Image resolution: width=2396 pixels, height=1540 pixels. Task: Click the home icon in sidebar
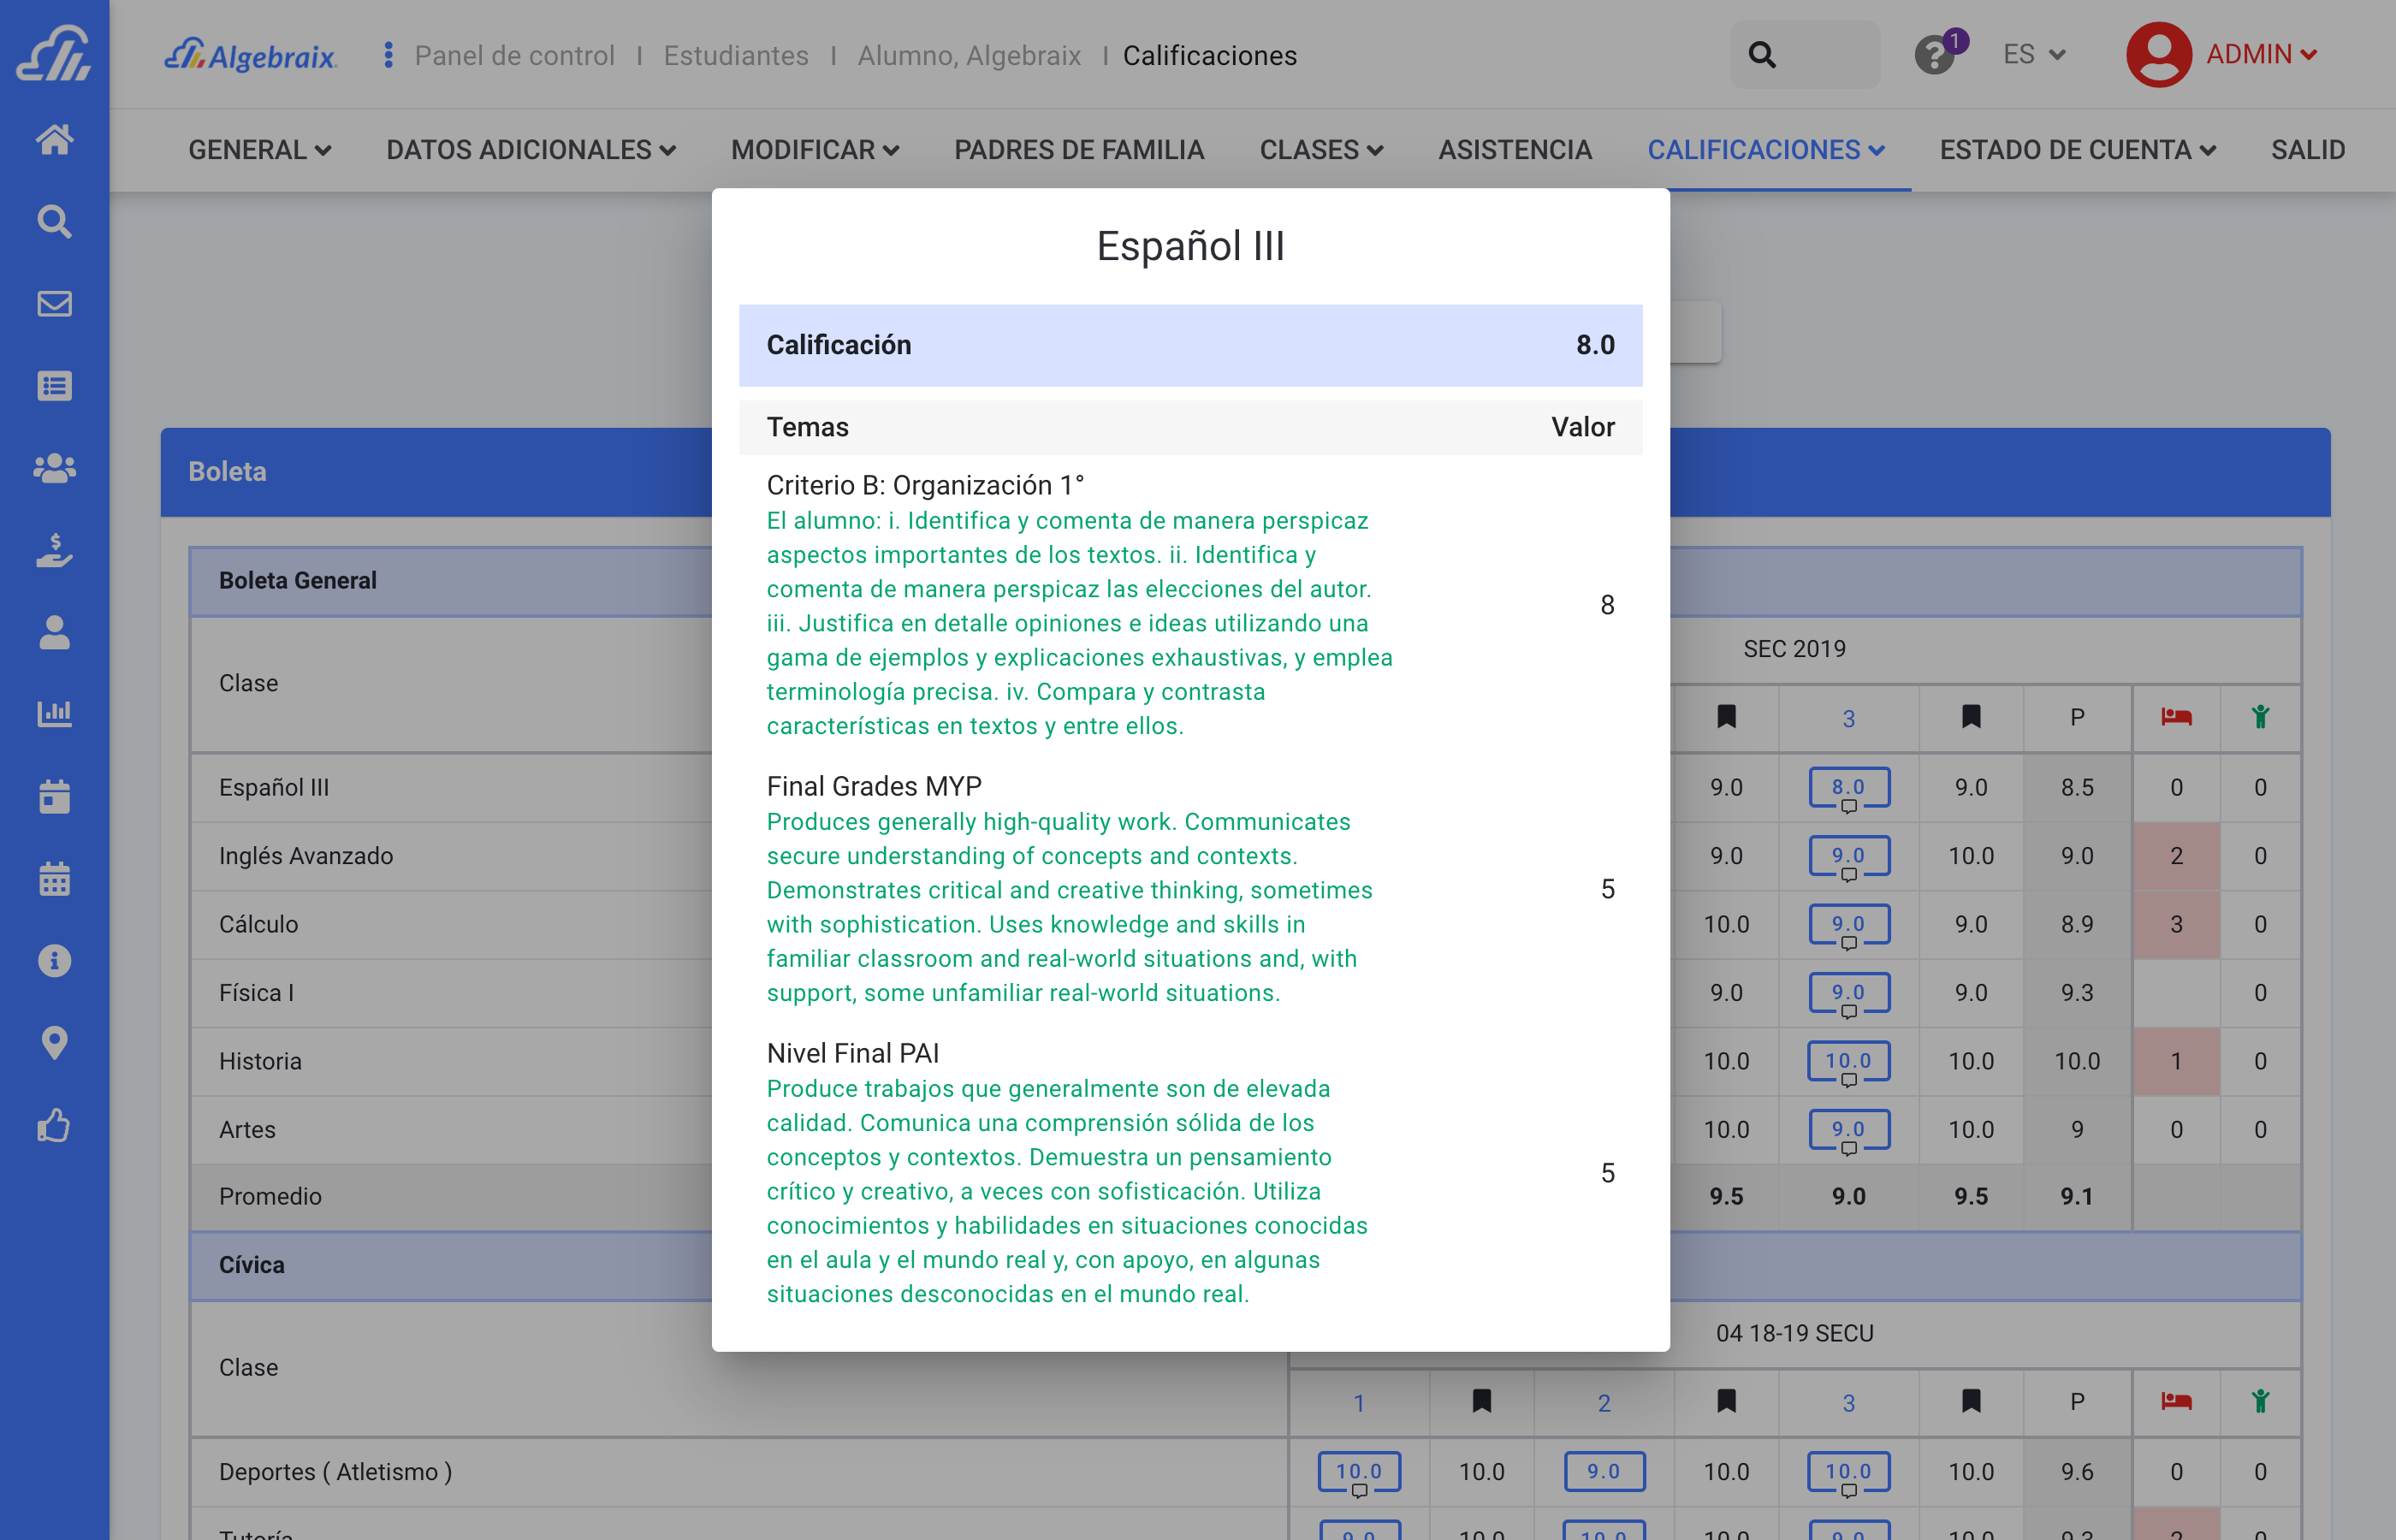point(54,139)
